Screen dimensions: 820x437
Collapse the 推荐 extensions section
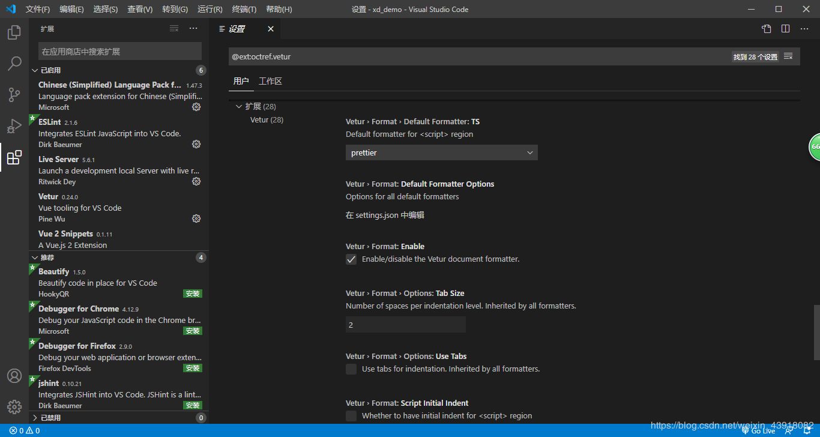tap(119, 258)
